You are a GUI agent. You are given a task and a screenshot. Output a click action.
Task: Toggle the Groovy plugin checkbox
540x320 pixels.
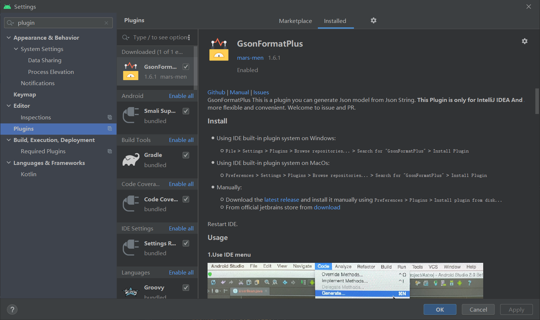[x=186, y=288]
